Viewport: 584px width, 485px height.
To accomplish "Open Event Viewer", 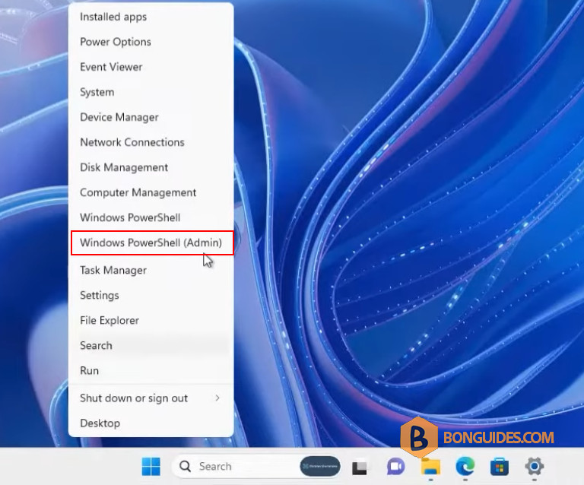I will click(151, 67).
